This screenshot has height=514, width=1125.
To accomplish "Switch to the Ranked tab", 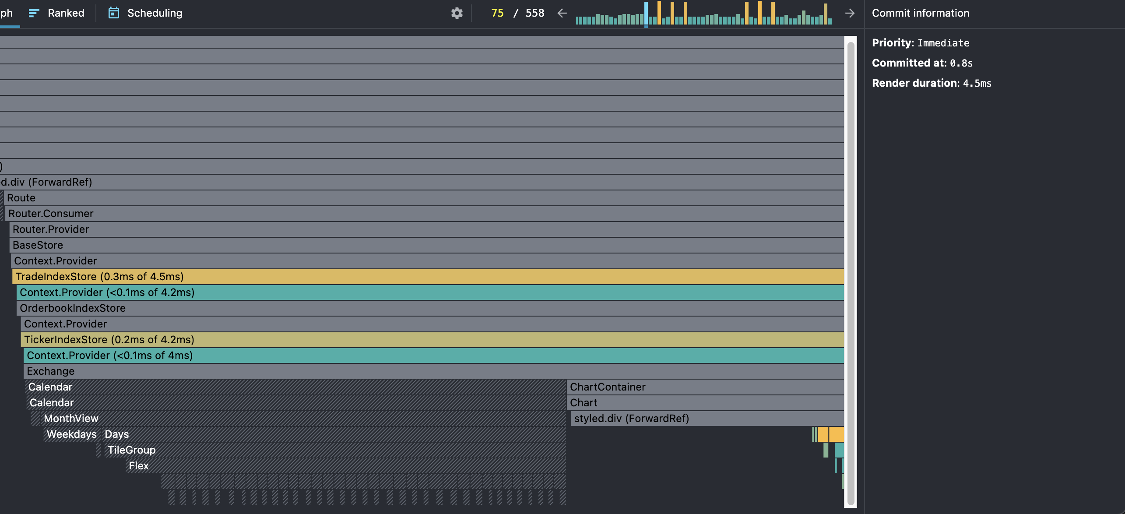I will click(66, 13).
